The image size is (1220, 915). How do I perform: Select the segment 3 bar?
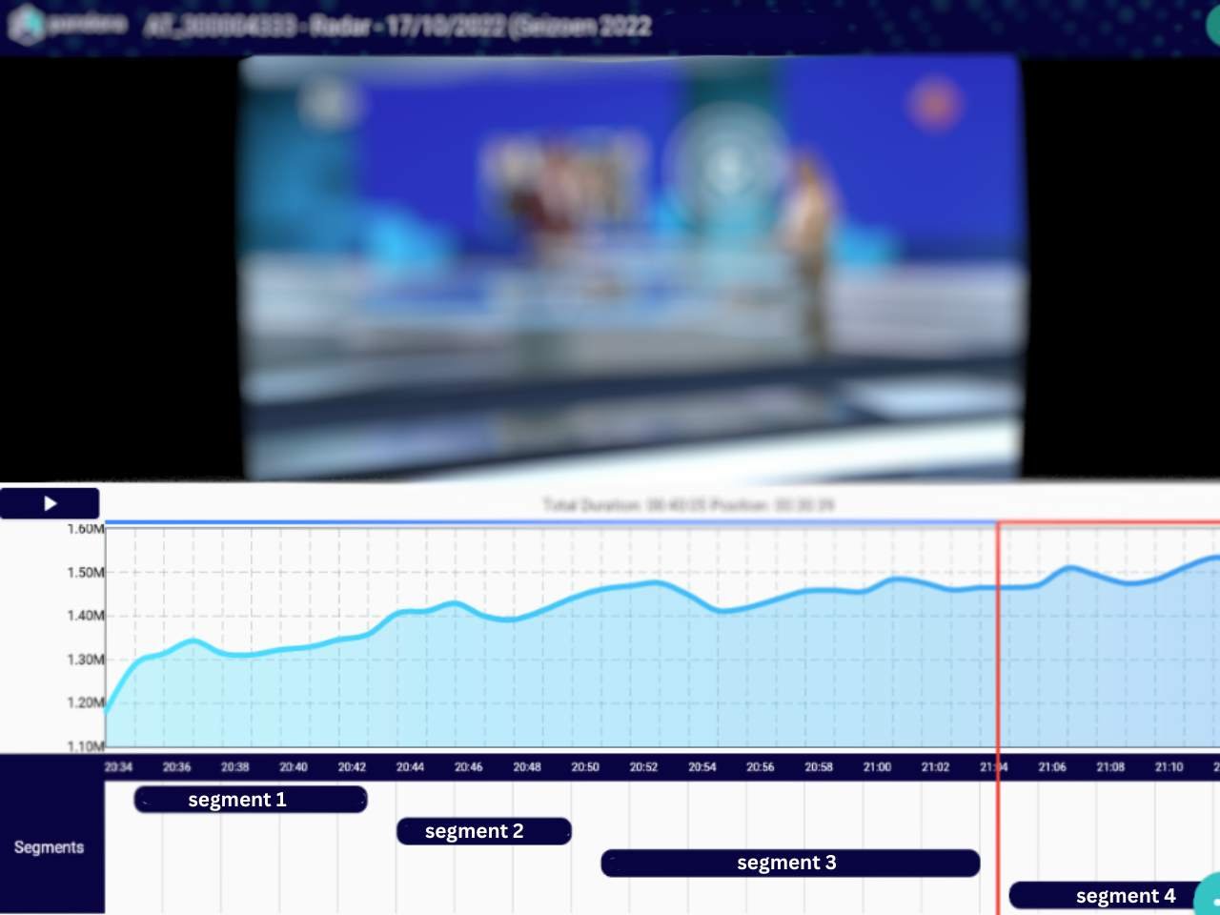790,863
